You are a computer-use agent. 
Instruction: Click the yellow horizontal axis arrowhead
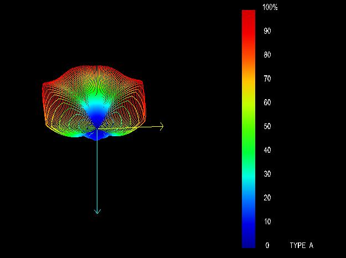pos(161,126)
